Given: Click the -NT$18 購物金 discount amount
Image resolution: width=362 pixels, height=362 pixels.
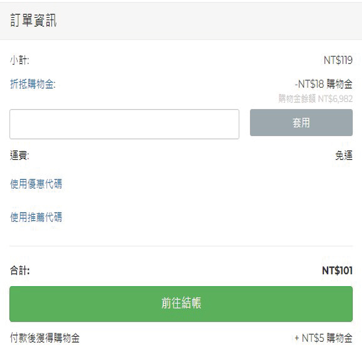Looking at the screenshot, I should point(323,85).
